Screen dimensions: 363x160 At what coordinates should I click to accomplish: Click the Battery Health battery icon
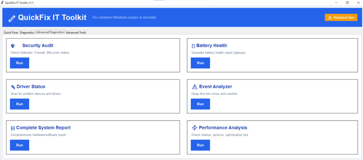click(x=193, y=46)
